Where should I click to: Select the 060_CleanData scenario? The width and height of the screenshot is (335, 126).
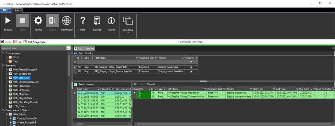(21, 90)
